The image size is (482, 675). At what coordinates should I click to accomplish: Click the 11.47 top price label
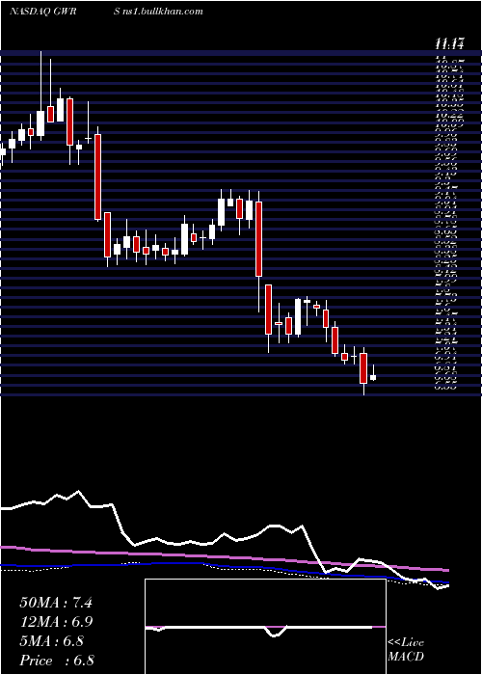coord(449,44)
